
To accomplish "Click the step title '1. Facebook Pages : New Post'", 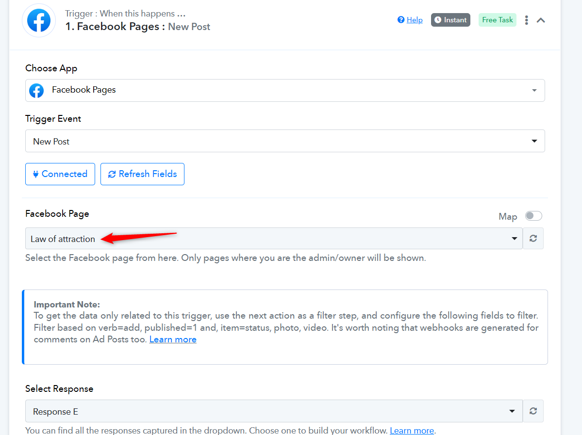I will pyautogui.click(x=138, y=27).
